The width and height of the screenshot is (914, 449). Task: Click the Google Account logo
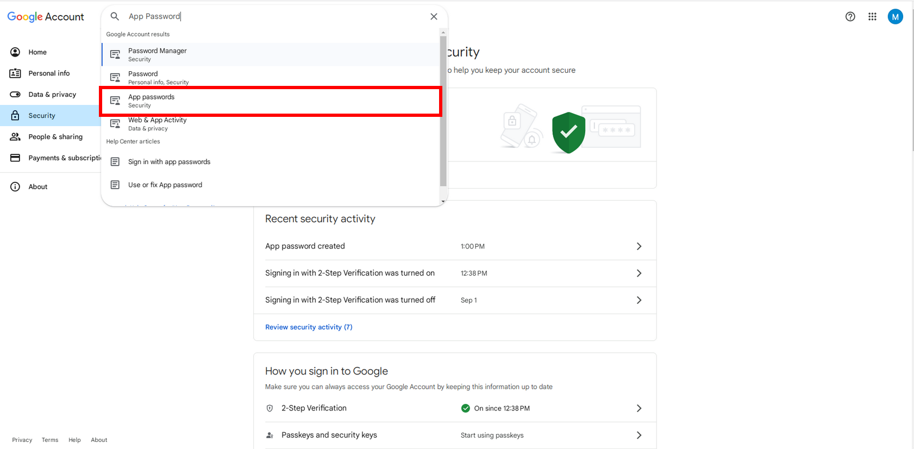click(46, 17)
